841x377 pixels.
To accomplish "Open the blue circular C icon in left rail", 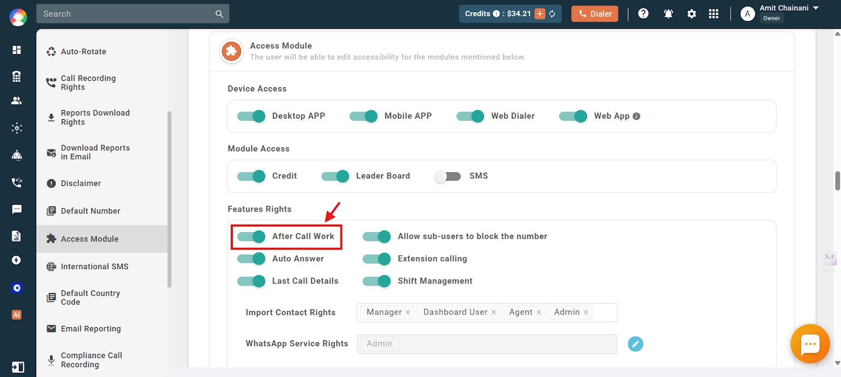I will tap(17, 288).
